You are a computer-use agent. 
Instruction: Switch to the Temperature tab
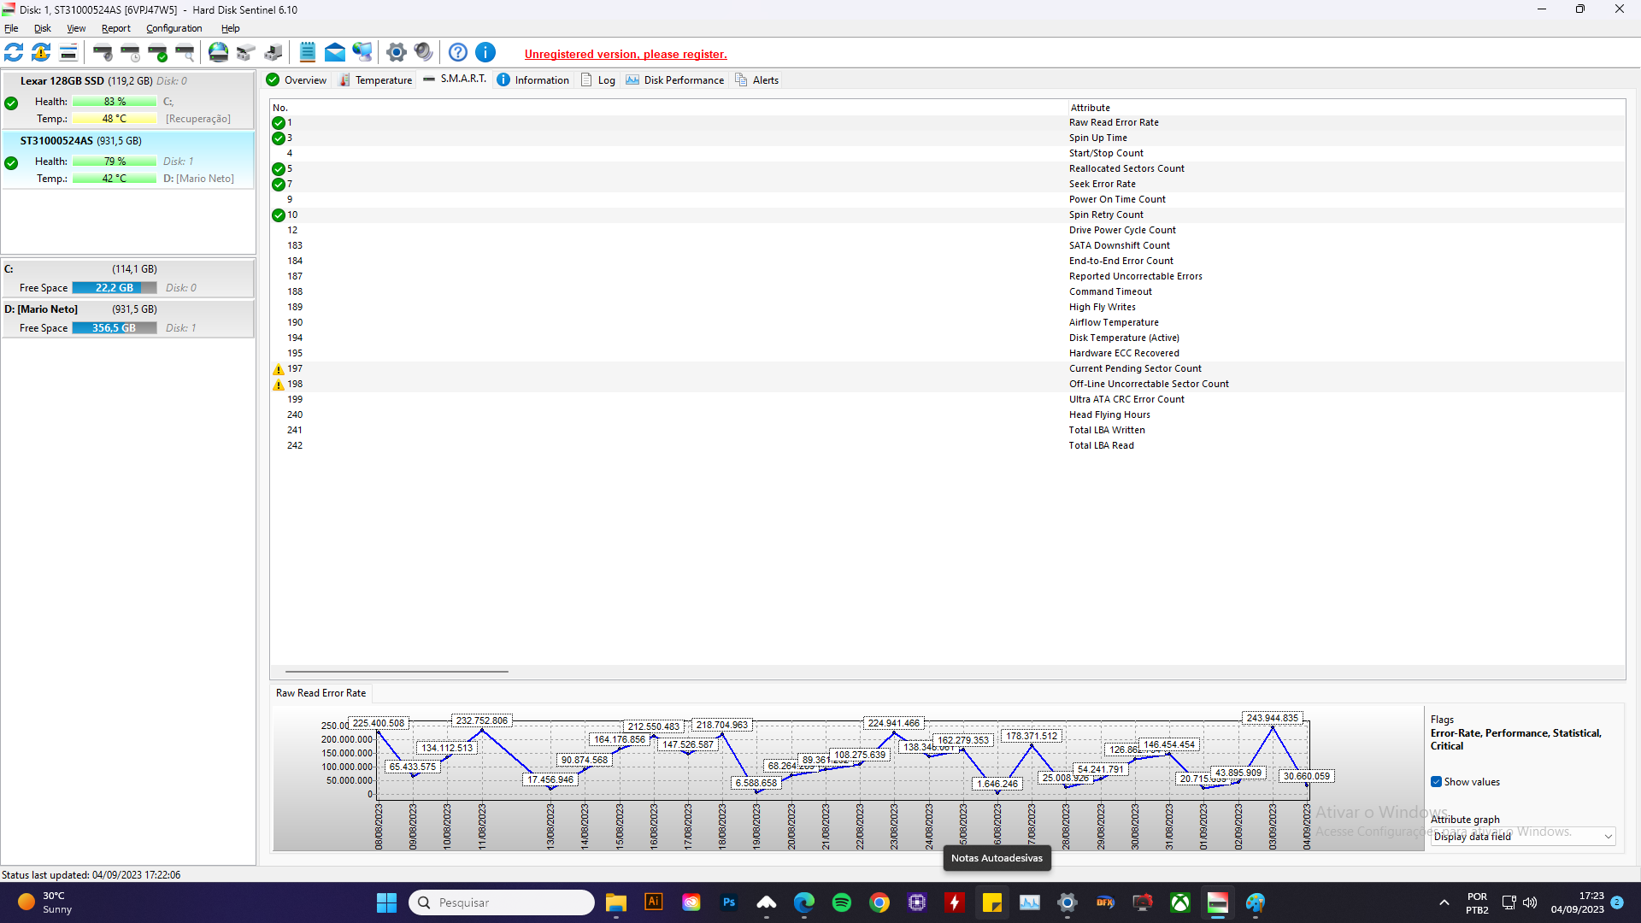click(x=376, y=80)
